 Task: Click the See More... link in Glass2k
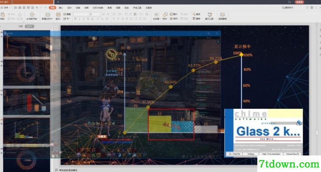pos(268,139)
